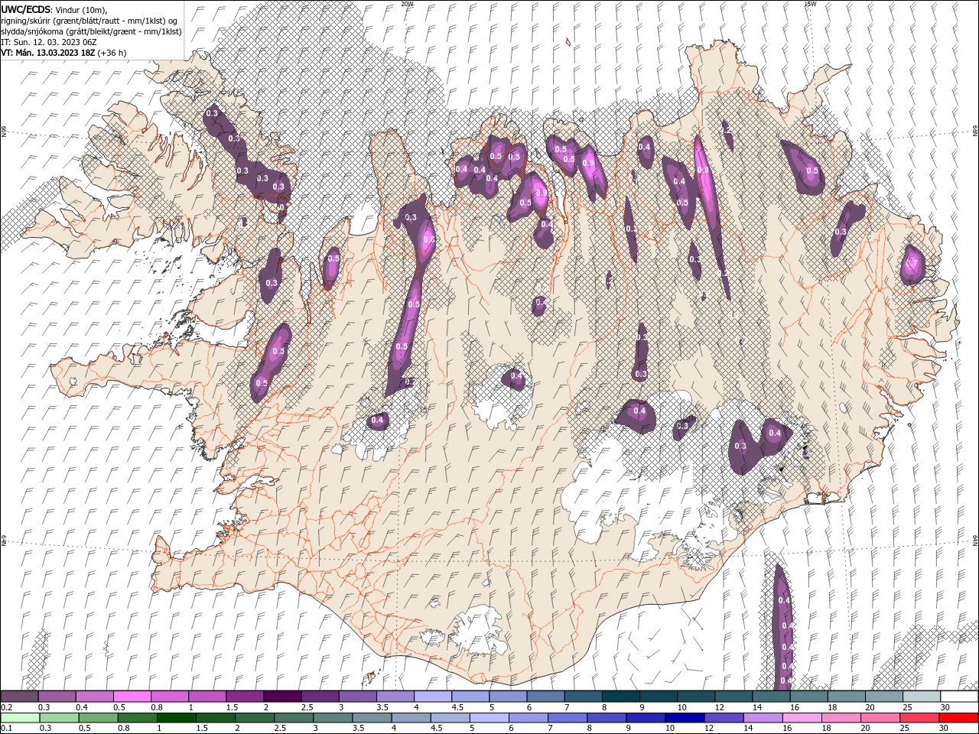Select the light lavender swatch between 4 and 4.5
This screenshot has width=979, height=734.
[431, 696]
